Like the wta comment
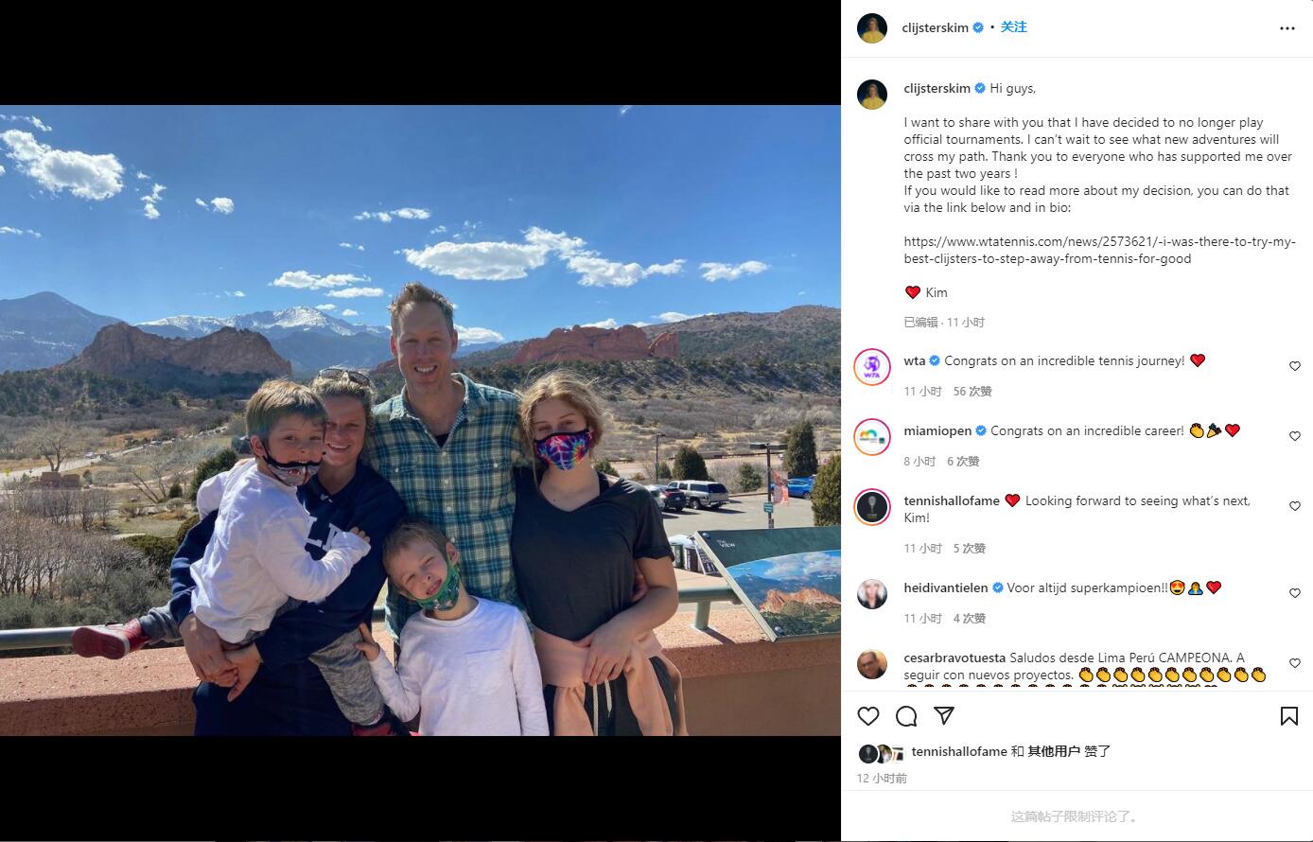1313x842 pixels. coord(1295,366)
